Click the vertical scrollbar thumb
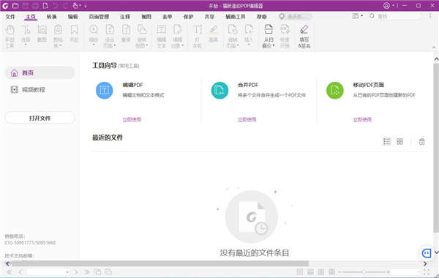 point(436,148)
